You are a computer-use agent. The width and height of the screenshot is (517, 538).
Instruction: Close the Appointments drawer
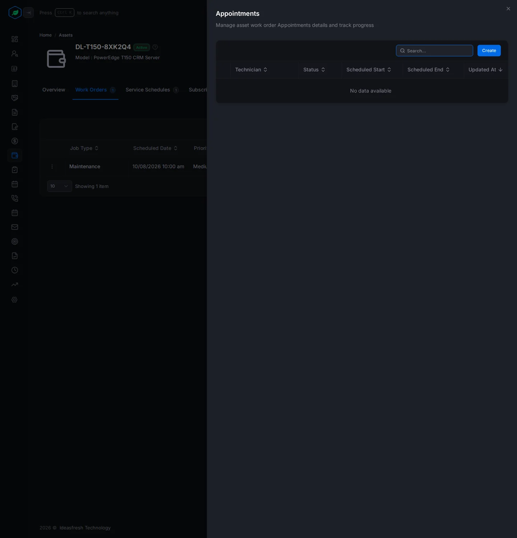point(508,9)
